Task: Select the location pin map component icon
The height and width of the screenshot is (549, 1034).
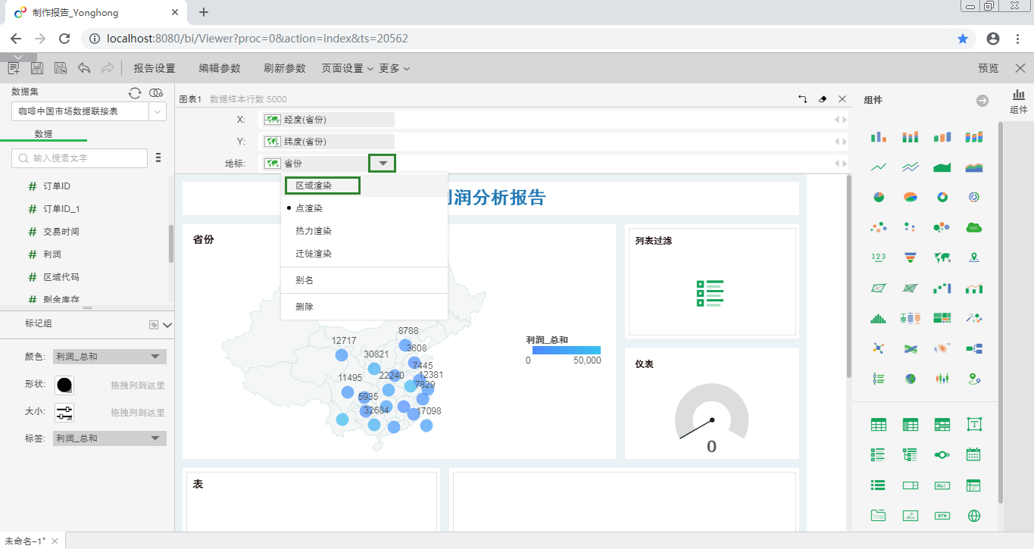Action: (x=974, y=258)
